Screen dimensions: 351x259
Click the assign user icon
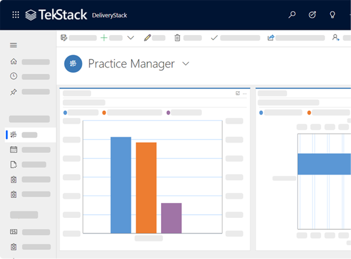pos(336,37)
